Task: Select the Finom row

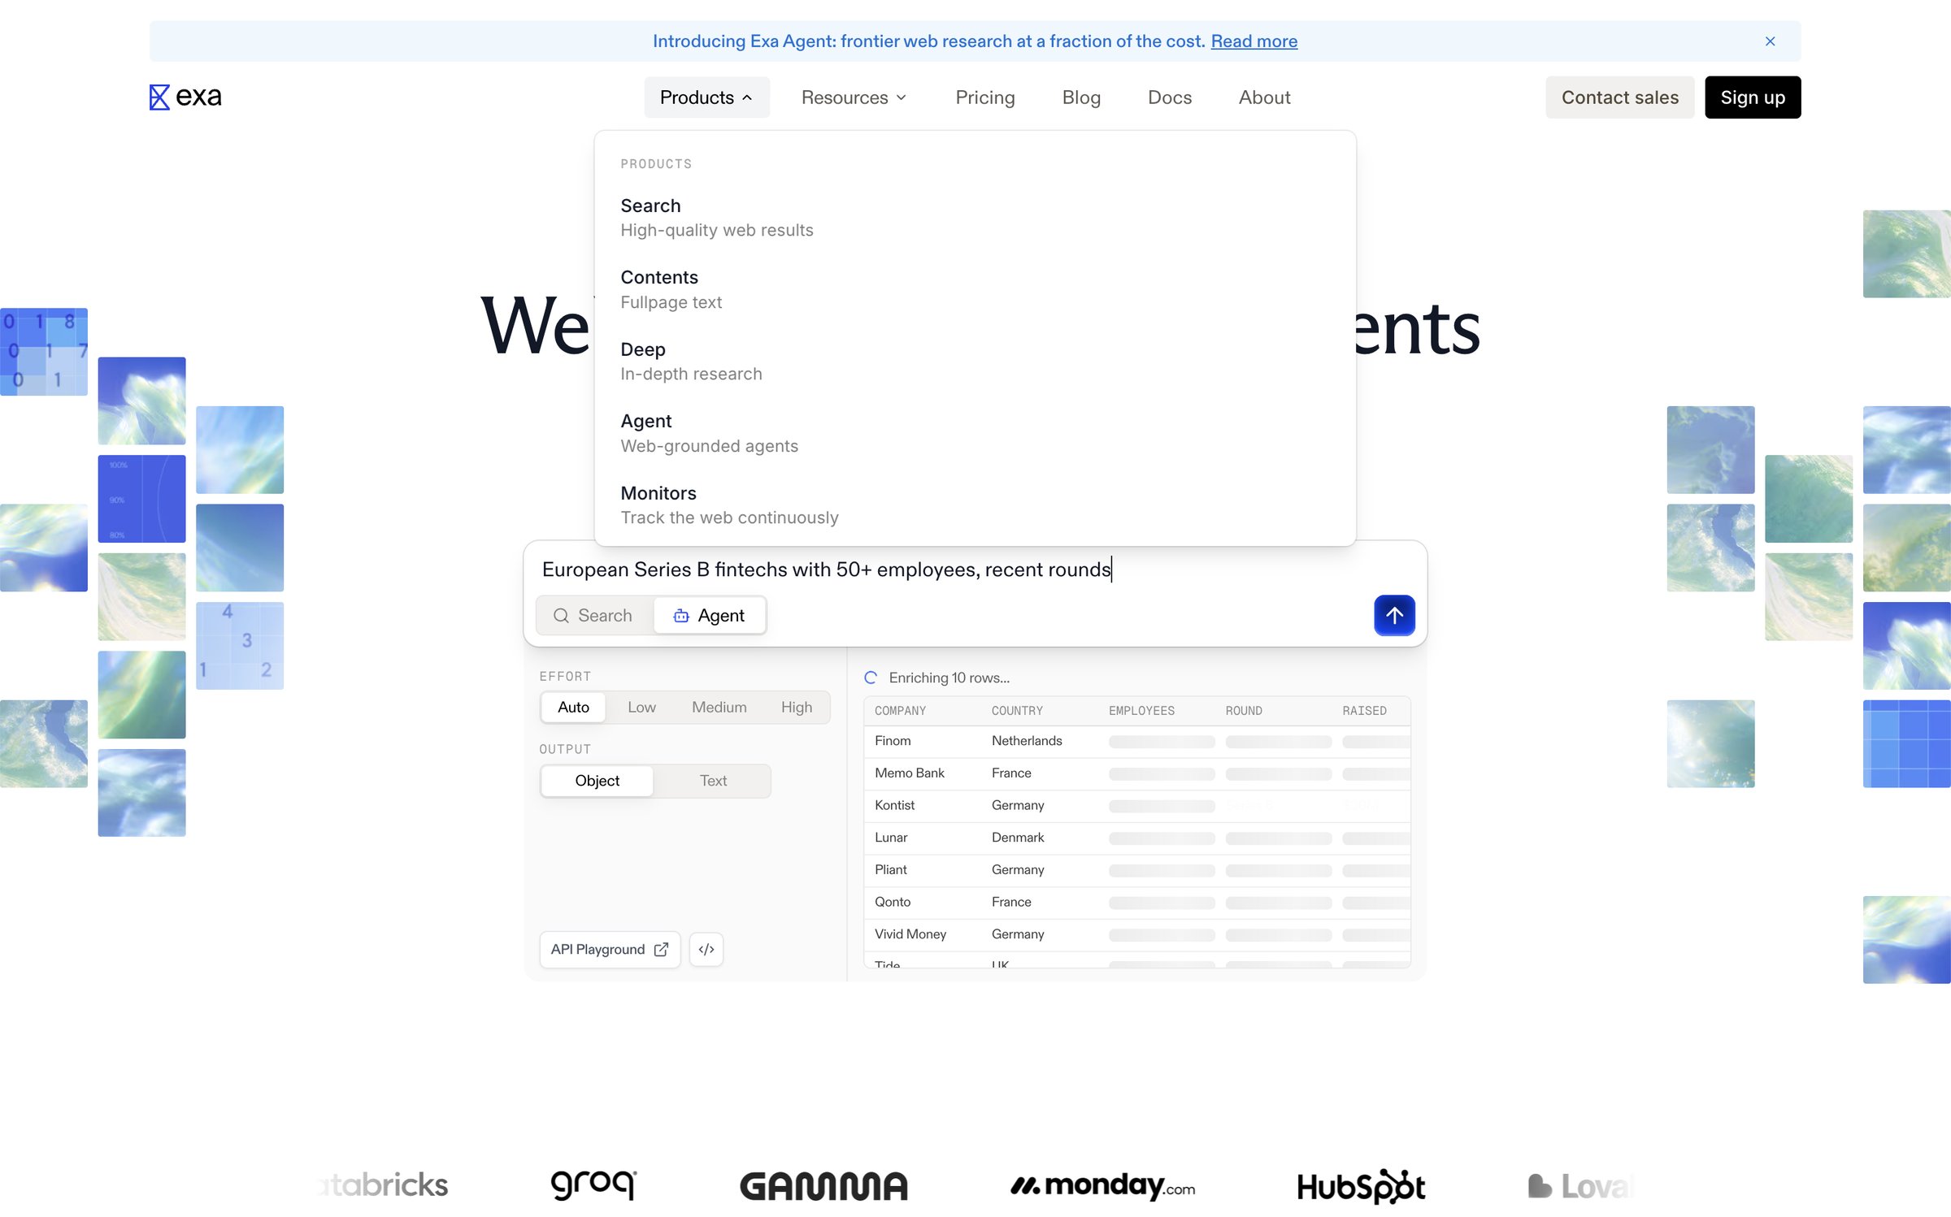Action: (1136, 741)
